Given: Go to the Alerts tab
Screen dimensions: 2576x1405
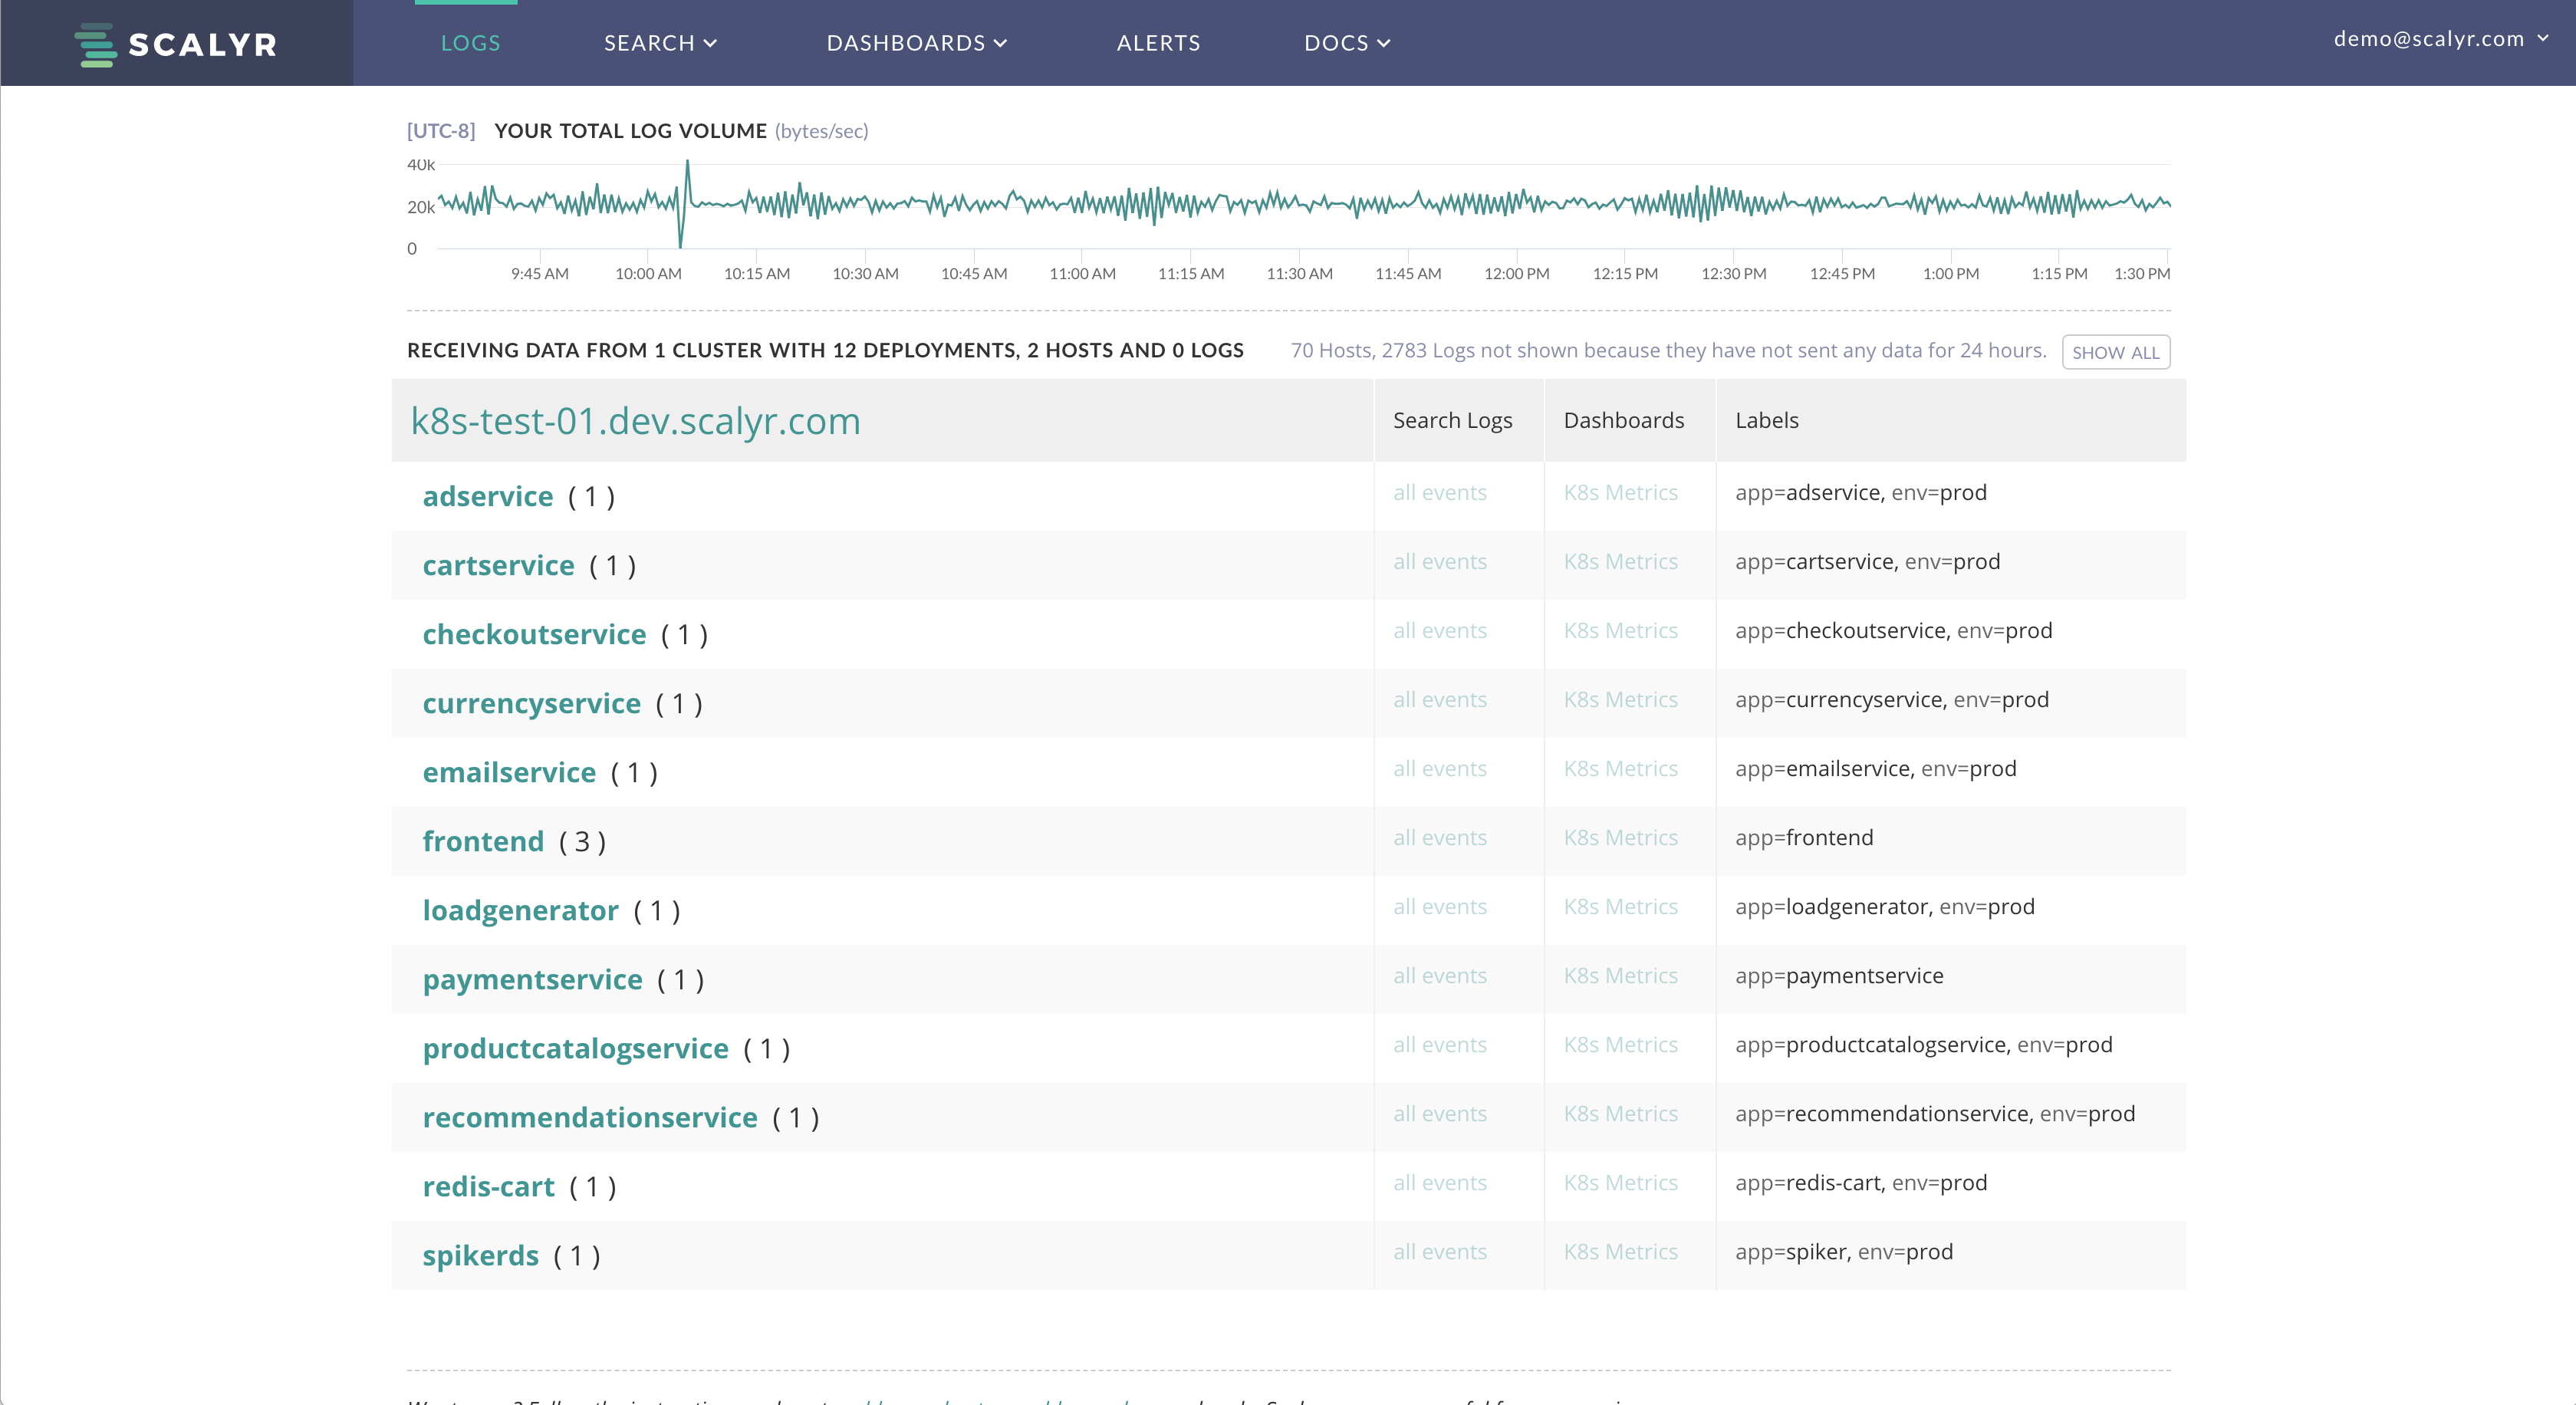Looking at the screenshot, I should [x=1158, y=43].
